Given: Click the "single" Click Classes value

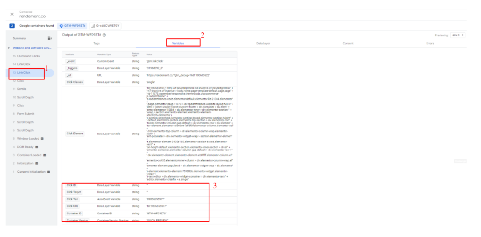Looking at the screenshot, I should pyautogui.click(x=151, y=82).
